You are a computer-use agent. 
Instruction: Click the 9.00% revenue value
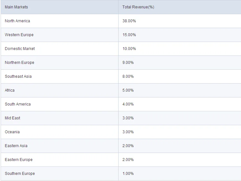[128, 63]
